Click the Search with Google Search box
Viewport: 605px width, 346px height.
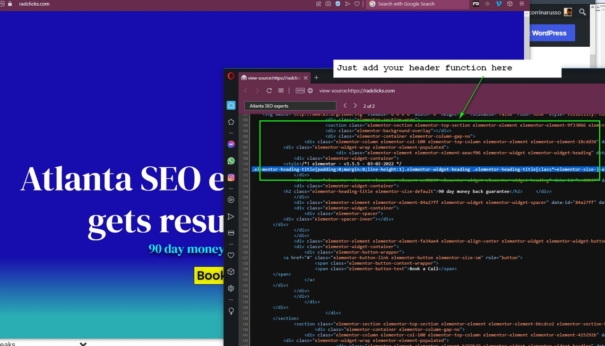[x=417, y=4]
